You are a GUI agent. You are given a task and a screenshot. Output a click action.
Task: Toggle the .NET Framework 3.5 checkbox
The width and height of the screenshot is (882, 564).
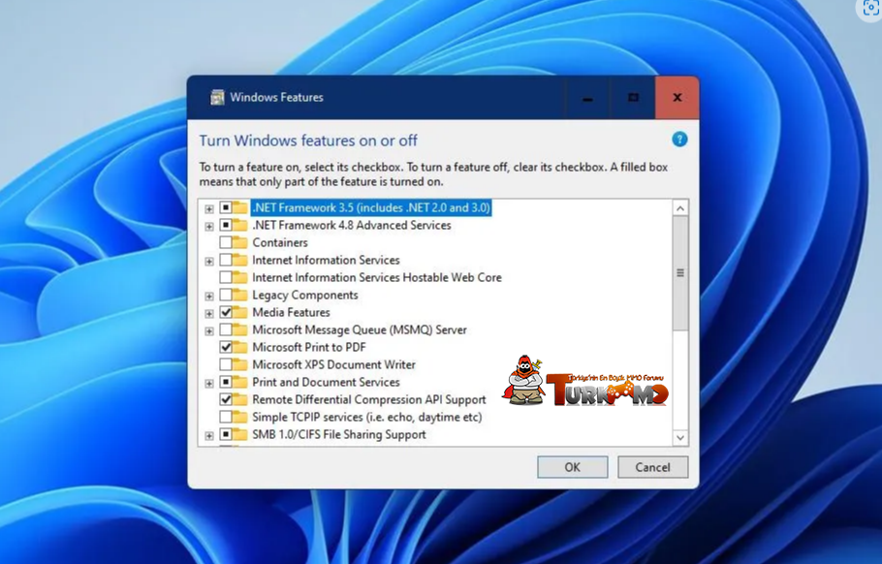(226, 207)
